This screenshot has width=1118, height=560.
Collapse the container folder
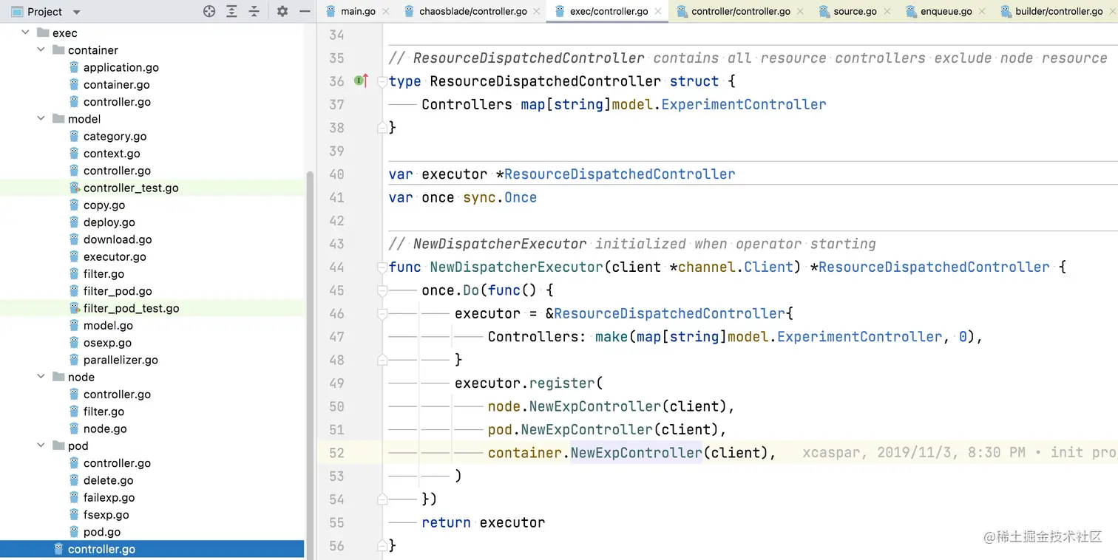41,50
